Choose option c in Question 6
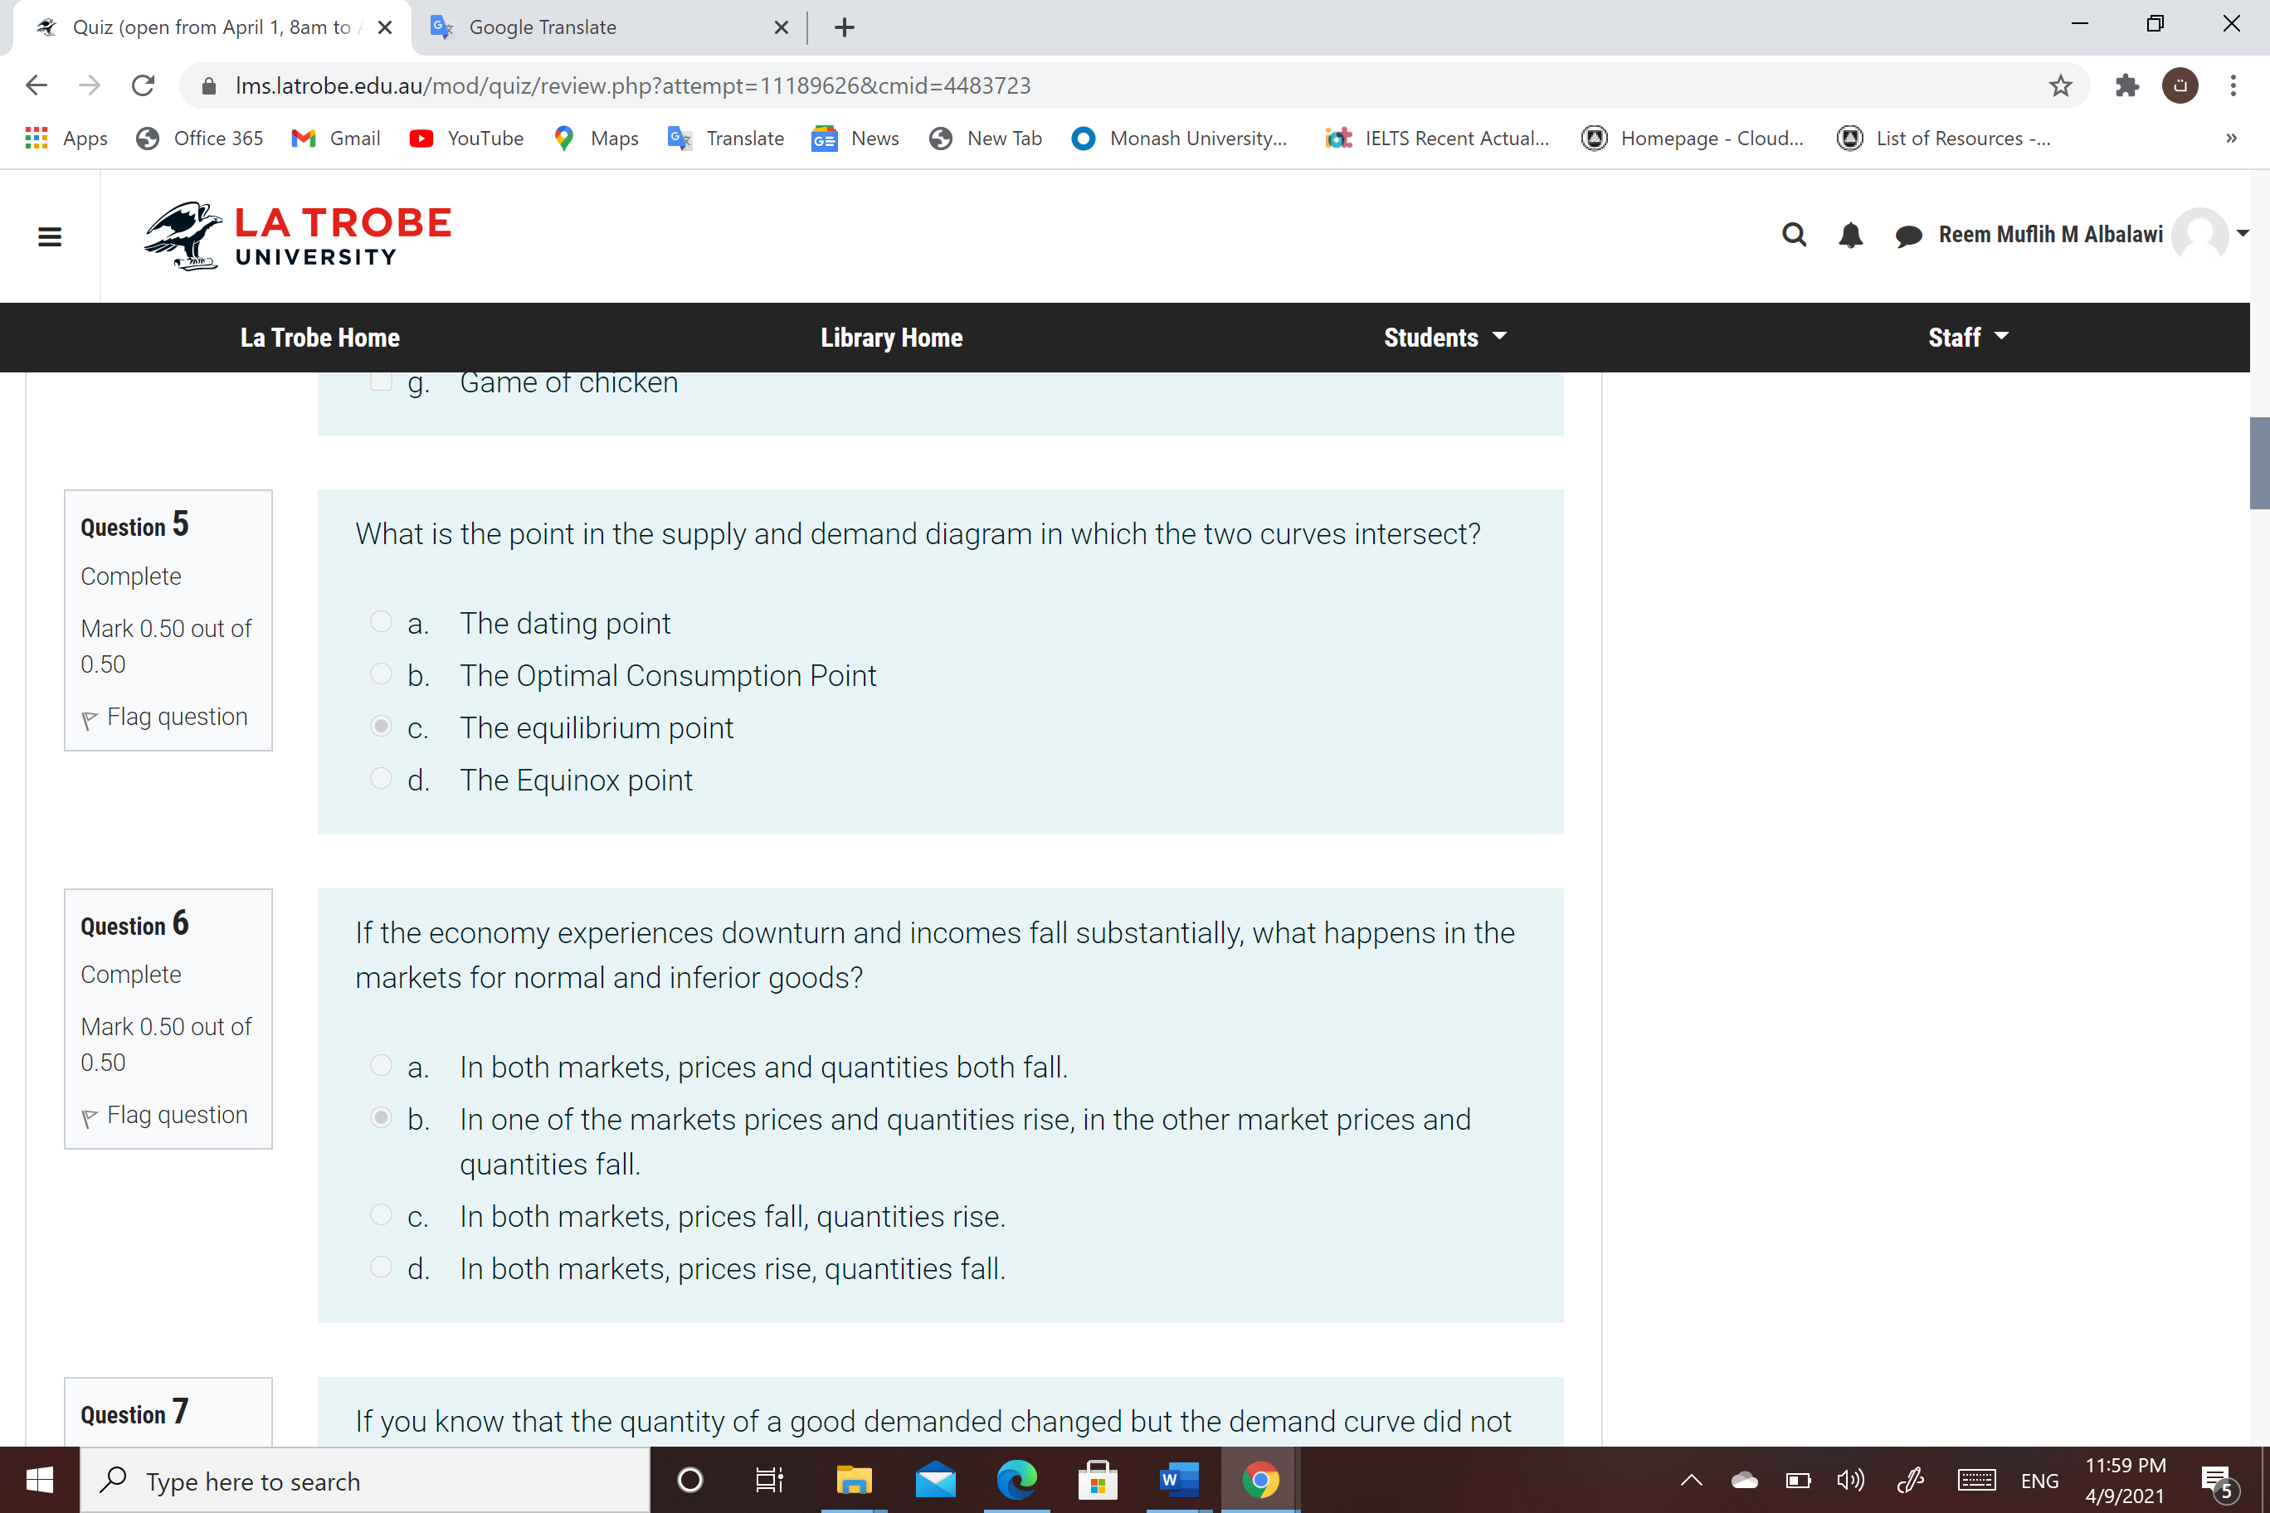The width and height of the screenshot is (2270, 1513). click(381, 1215)
